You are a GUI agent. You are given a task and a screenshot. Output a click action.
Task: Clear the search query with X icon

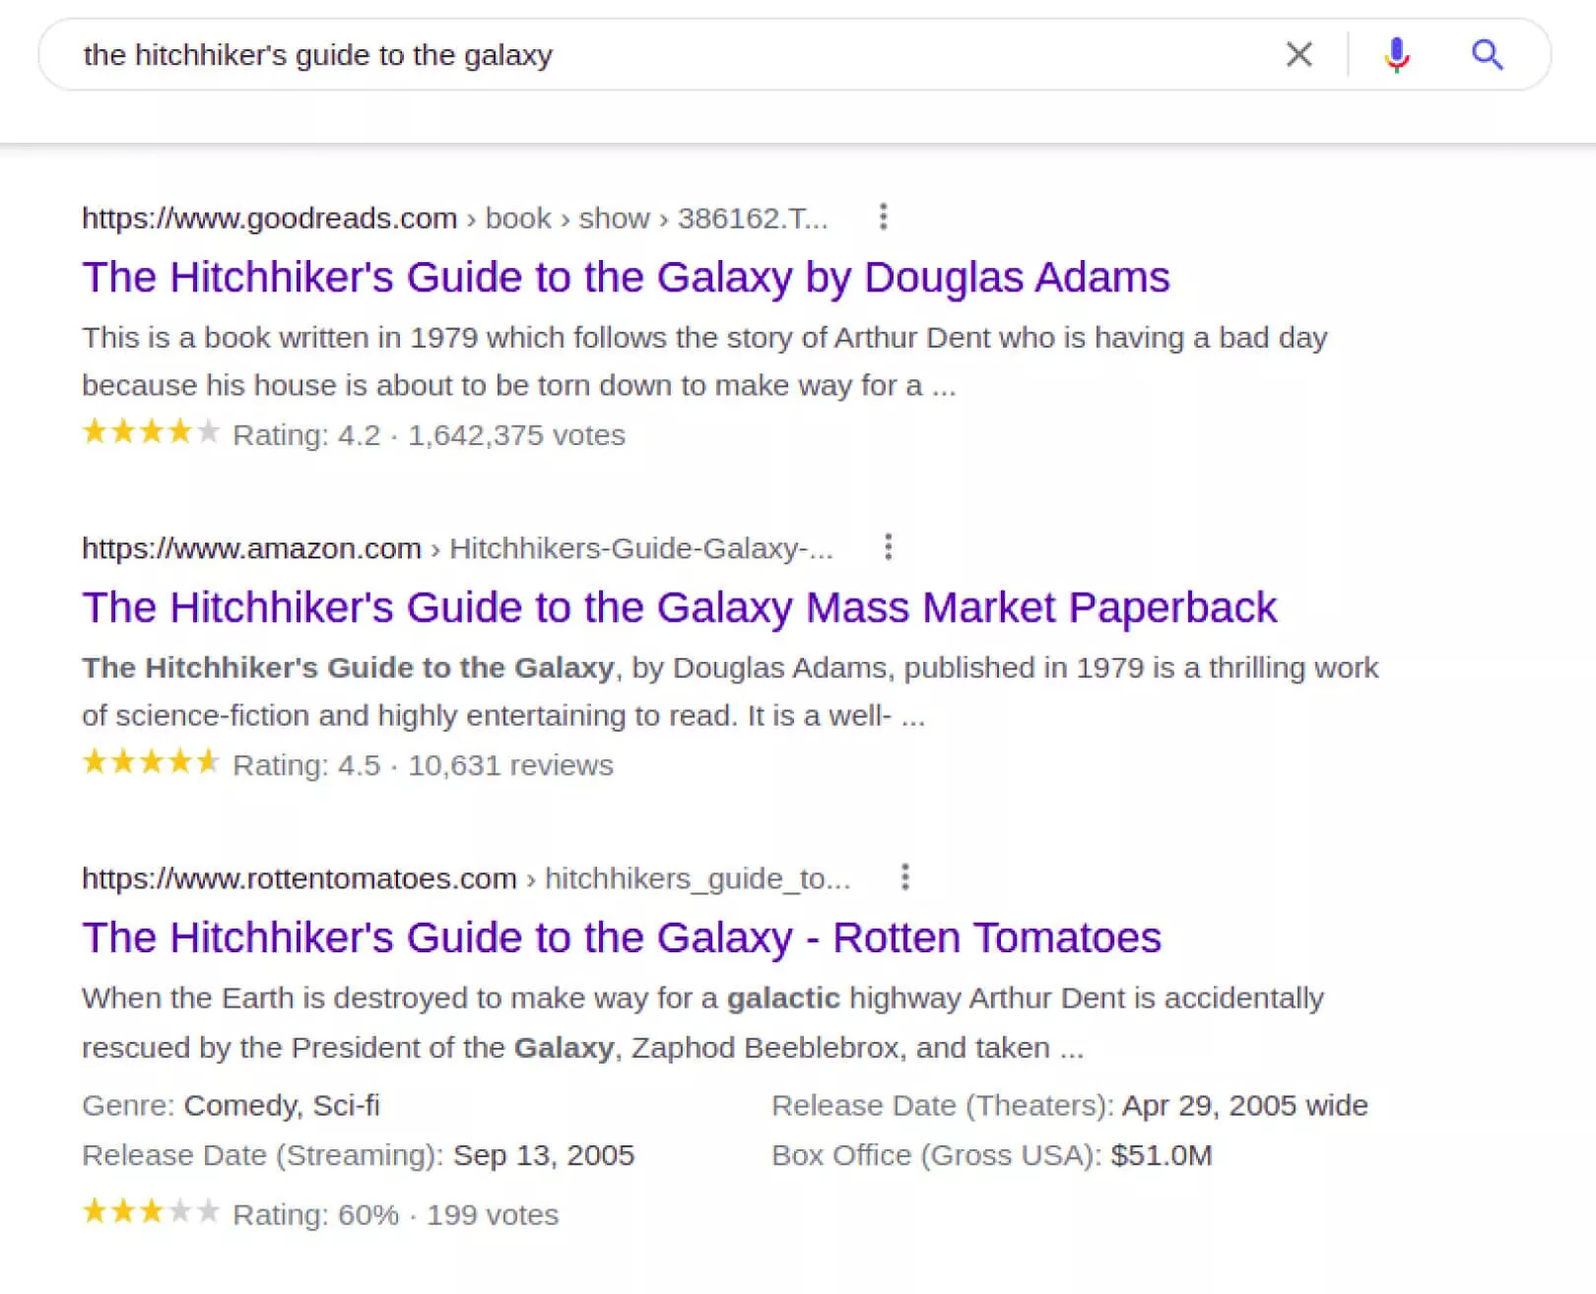[1299, 54]
